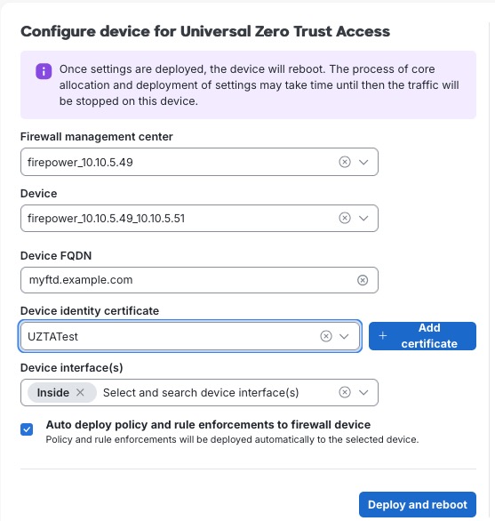Clear all selected device interfaces
495x521 pixels.
point(345,392)
